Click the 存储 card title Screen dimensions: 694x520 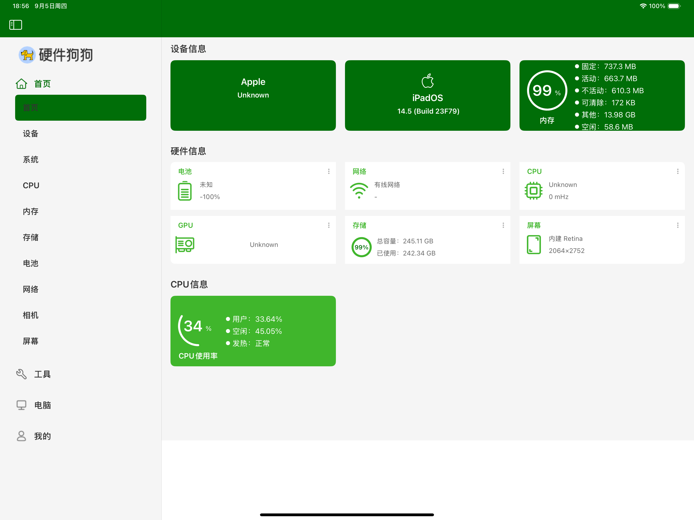359,225
